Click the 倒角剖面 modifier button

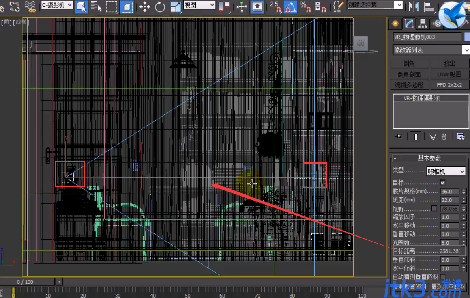coord(409,74)
